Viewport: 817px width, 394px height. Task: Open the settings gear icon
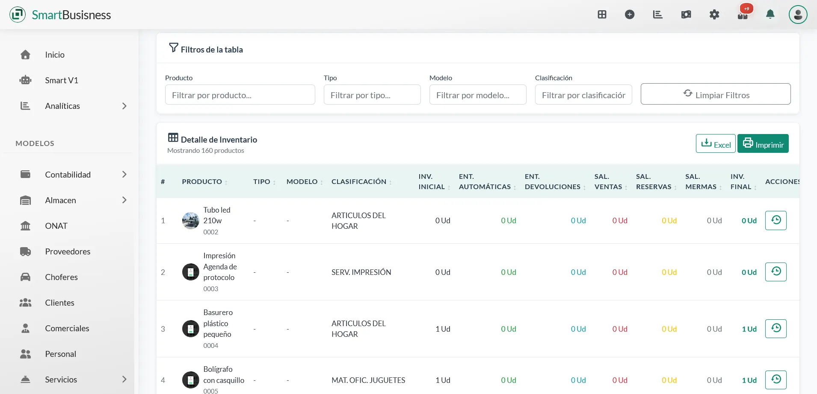tap(714, 15)
